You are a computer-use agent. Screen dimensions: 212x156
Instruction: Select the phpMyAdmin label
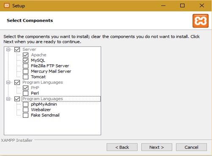[44, 104]
